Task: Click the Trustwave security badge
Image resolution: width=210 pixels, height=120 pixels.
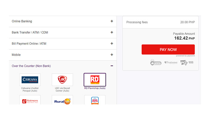Action: tap(171, 62)
